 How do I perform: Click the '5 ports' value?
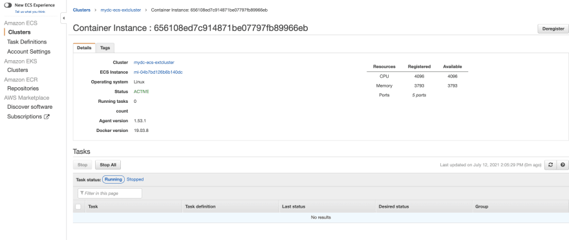click(x=419, y=95)
